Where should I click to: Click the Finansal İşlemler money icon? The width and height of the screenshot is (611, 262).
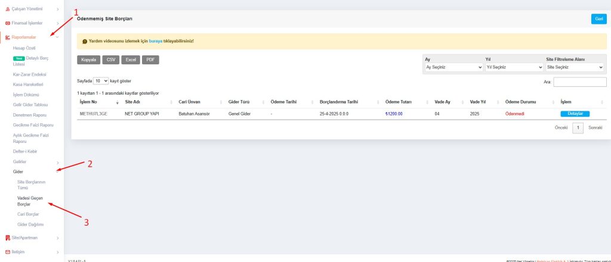pos(7,23)
